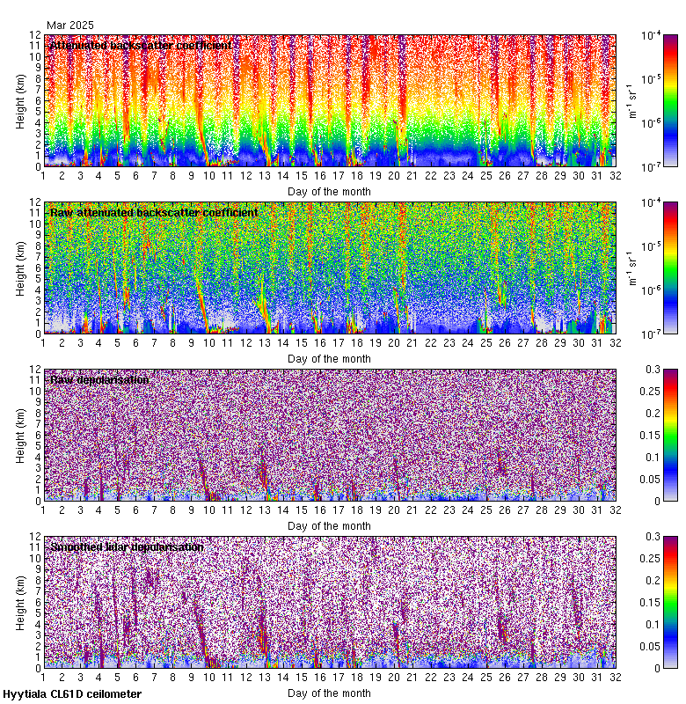Click the 'Mar 2025' date label
This screenshot has width=686, height=704.
coord(70,26)
